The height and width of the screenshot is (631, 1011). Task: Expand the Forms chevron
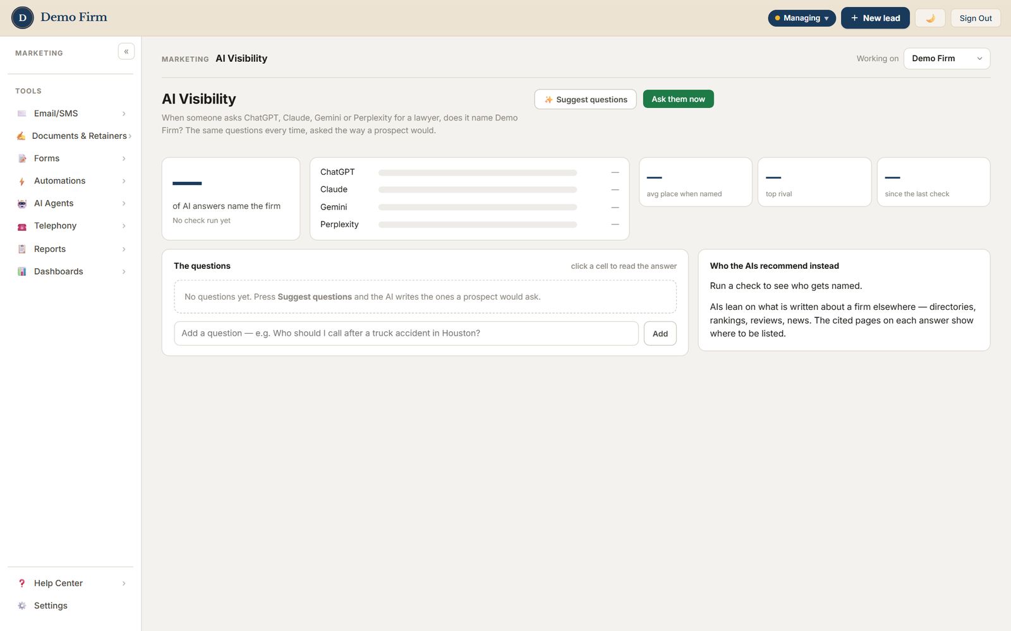pos(124,158)
